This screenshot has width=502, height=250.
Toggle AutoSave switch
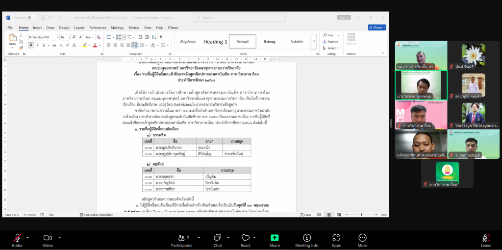pos(32,18)
